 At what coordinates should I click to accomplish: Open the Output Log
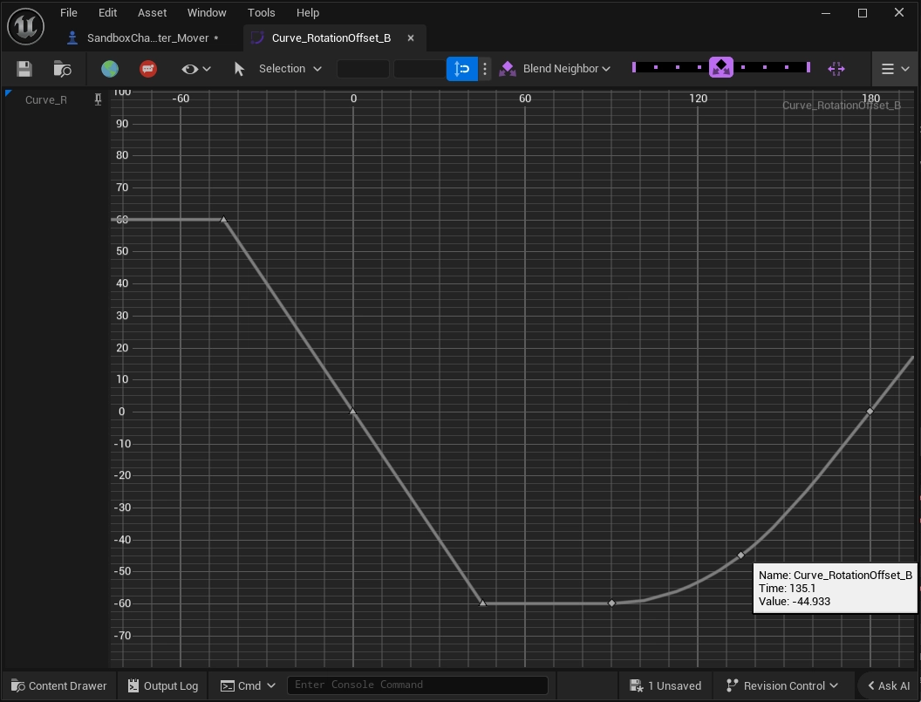point(163,685)
